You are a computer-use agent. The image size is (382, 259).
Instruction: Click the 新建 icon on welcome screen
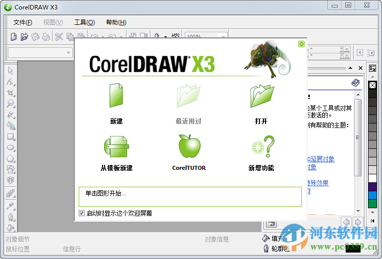point(116,95)
